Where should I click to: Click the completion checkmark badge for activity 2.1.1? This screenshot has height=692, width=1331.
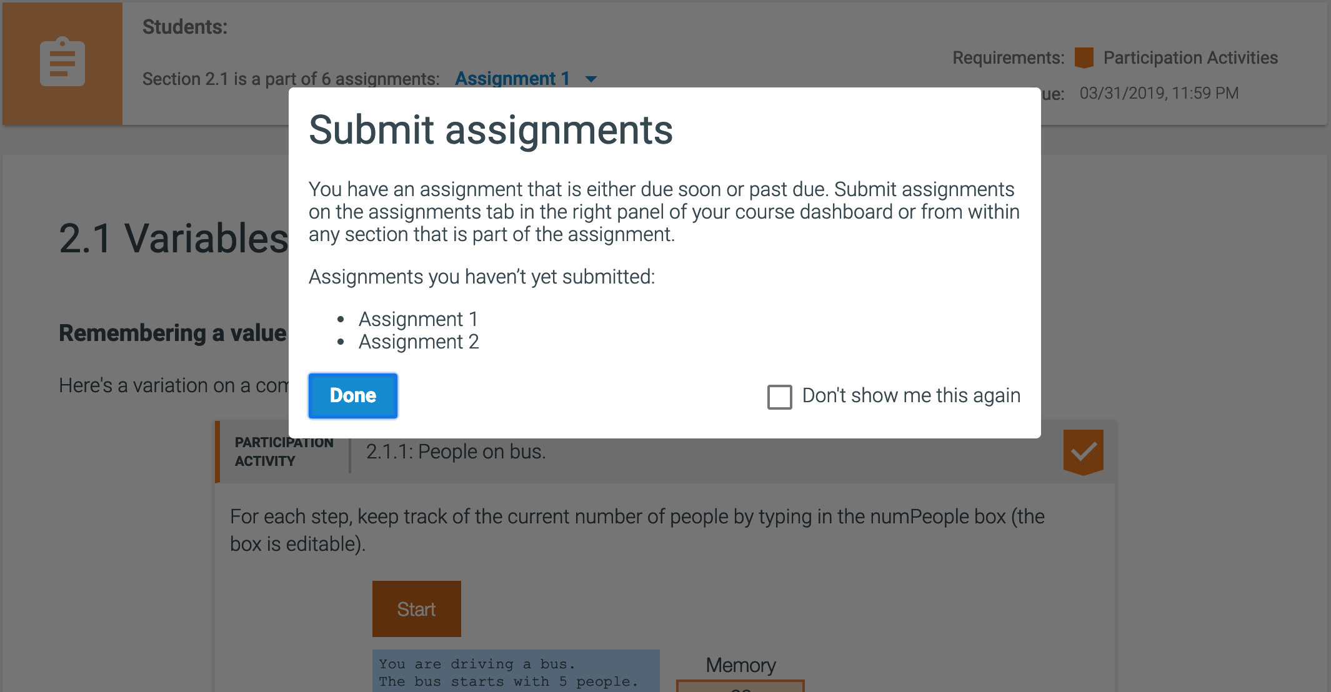1083,452
